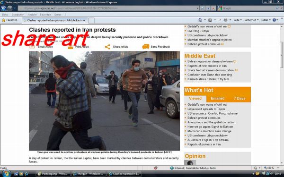
Task: Click the Google search input field
Action: click(x=248, y=8)
